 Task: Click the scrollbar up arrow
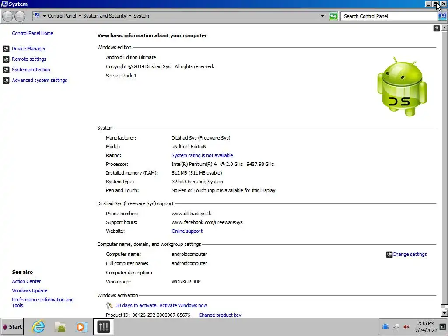(x=444, y=28)
